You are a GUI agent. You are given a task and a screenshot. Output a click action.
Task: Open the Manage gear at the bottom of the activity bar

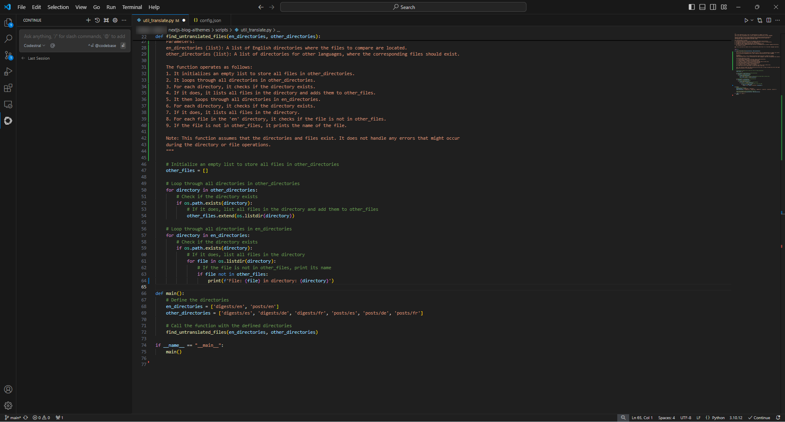8,406
